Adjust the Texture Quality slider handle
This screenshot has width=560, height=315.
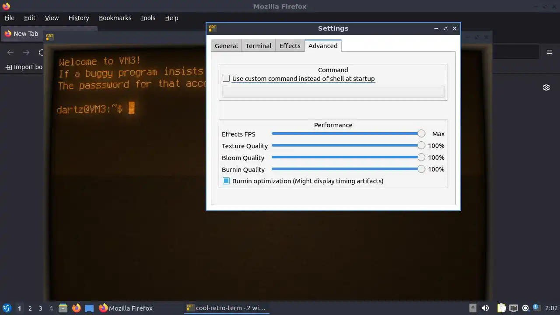421,146
